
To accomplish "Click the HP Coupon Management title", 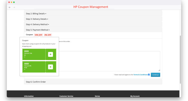I will [91, 7].
